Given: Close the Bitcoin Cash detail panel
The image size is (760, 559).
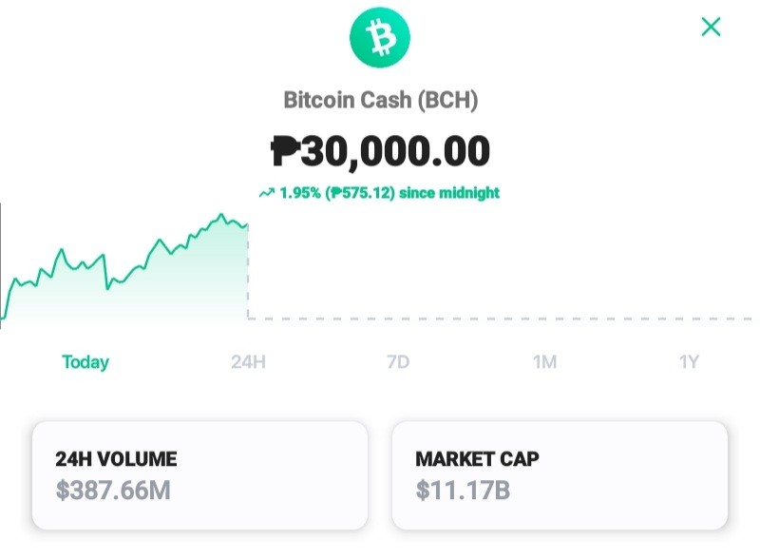Looking at the screenshot, I should tap(711, 27).
